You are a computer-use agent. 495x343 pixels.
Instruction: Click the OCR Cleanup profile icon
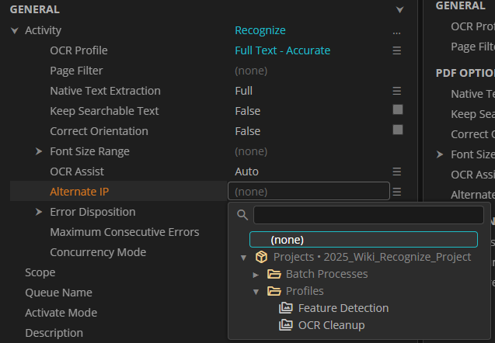point(287,325)
